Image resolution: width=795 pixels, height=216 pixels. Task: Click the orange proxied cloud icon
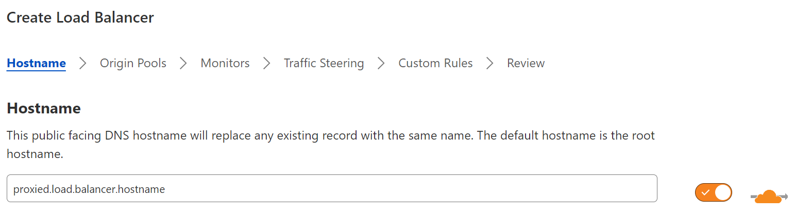[769, 197]
